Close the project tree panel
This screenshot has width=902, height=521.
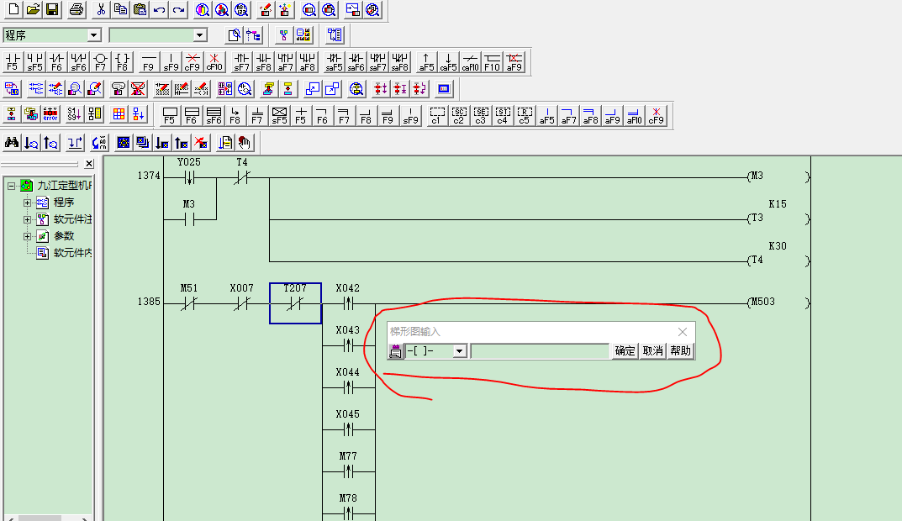point(88,164)
